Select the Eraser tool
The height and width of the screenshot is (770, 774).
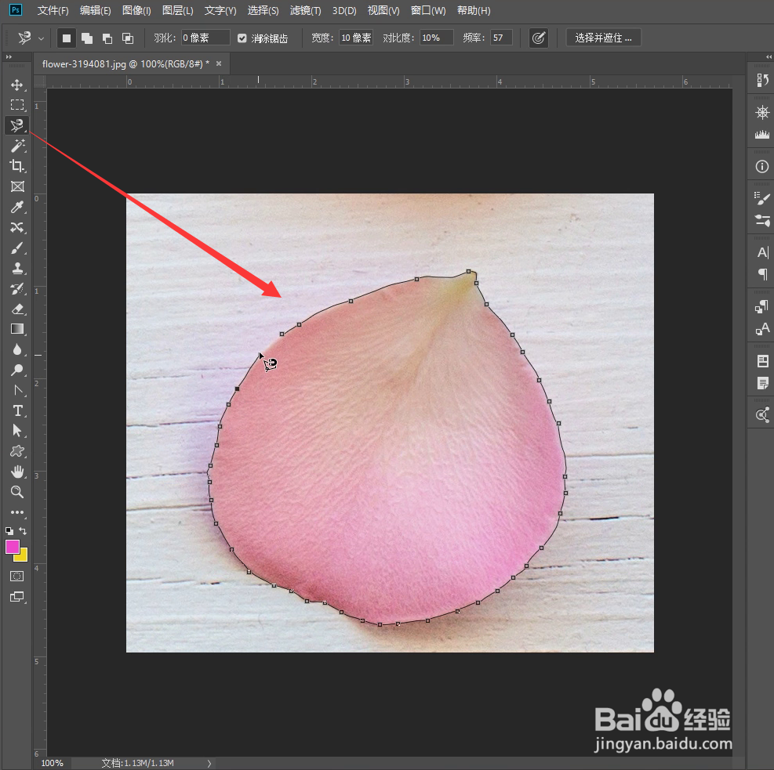(x=16, y=309)
